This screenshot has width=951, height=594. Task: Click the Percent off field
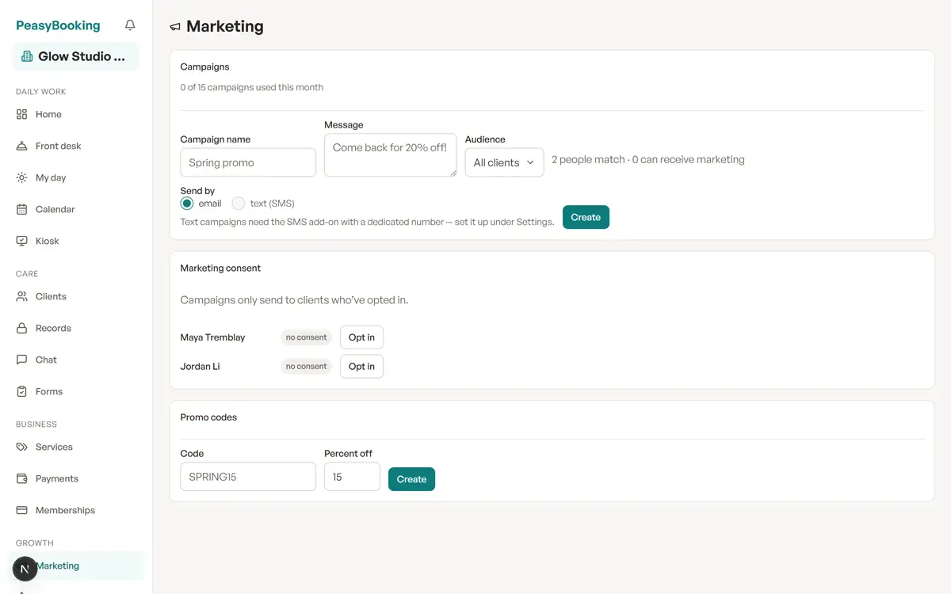[x=352, y=477]
